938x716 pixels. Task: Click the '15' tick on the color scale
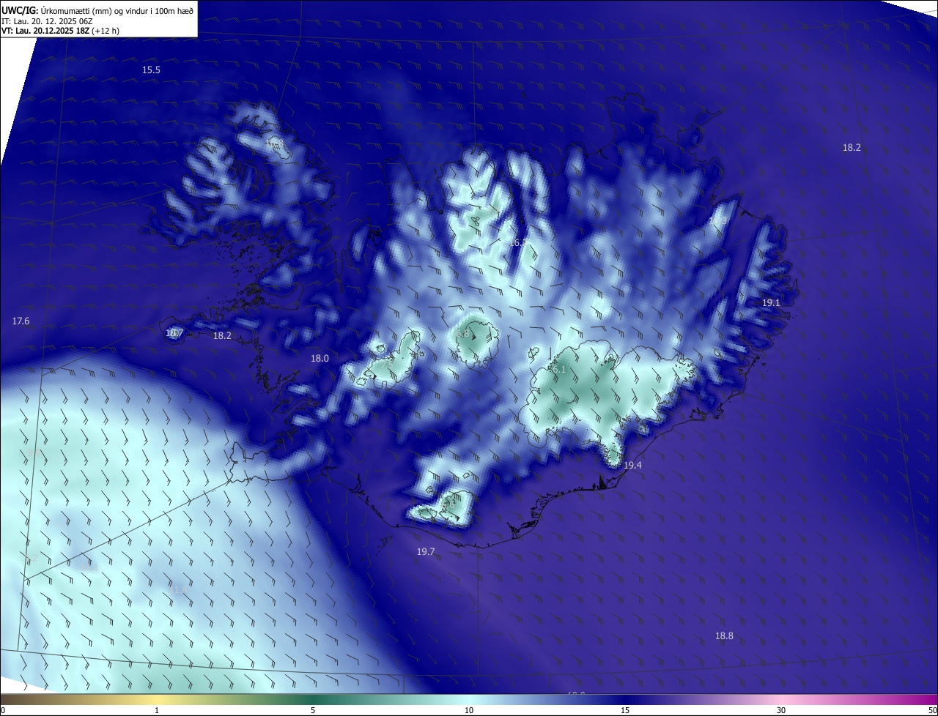click(x=625, y=710)
